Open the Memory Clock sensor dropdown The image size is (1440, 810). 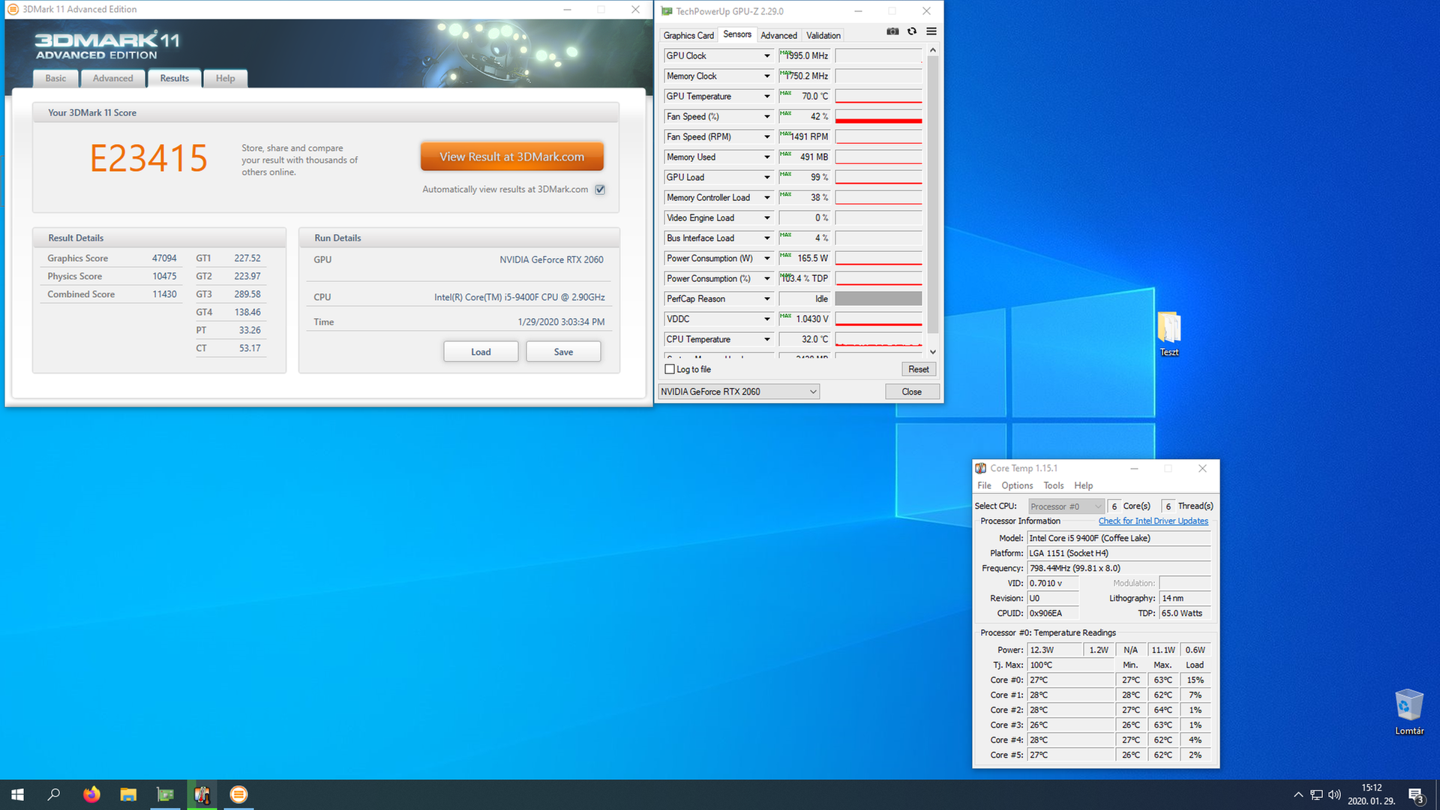(767, 76)
